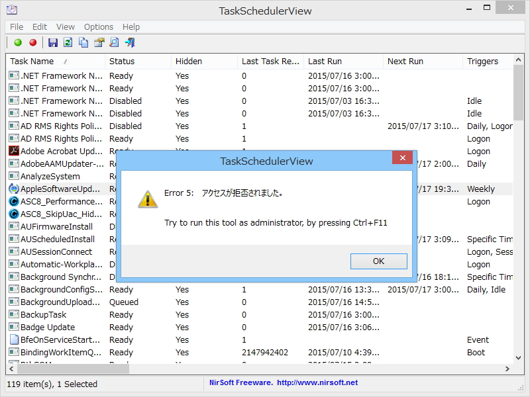Click the Badge Update row icon
This screenshot has width=530, height=397.
pyautogui.click(x=14, y=327)
